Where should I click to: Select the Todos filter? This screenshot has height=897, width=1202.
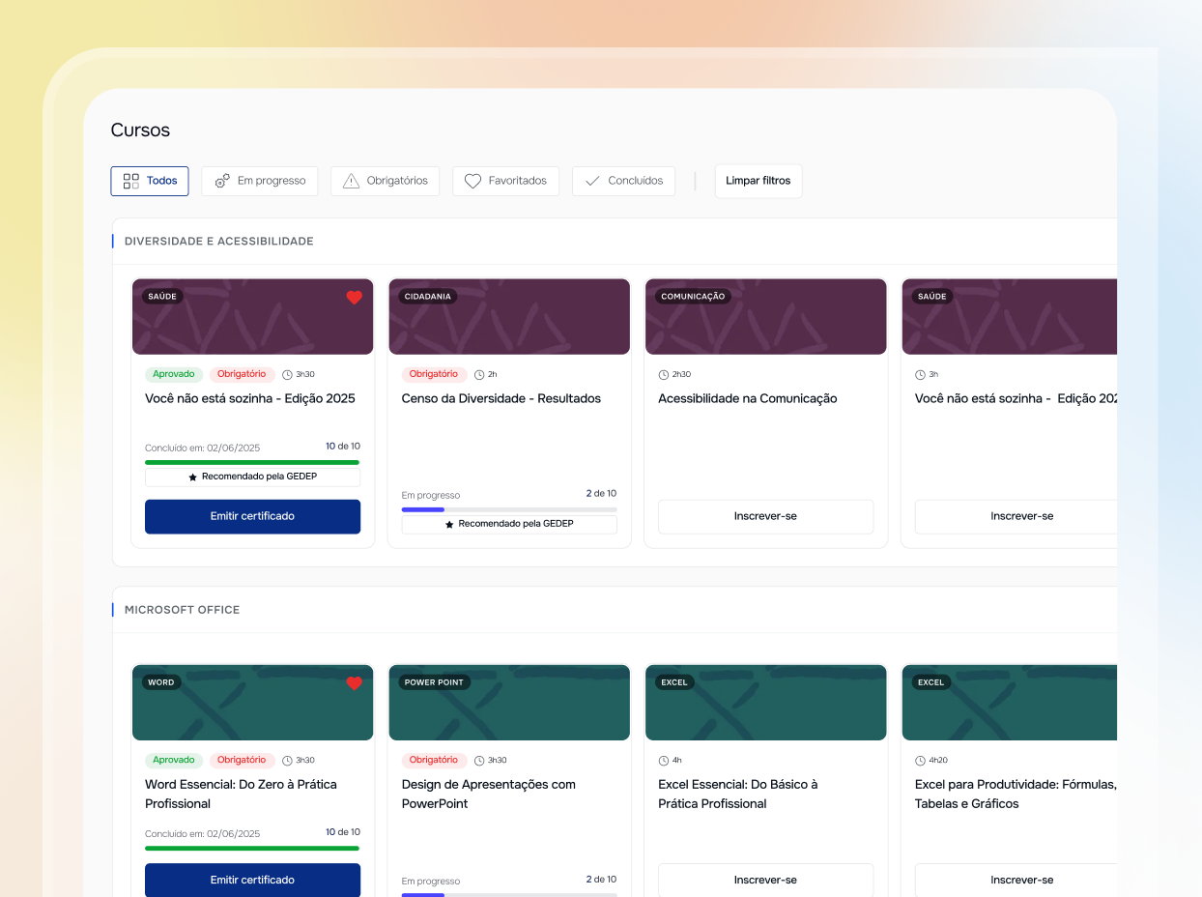click(150, 181)
